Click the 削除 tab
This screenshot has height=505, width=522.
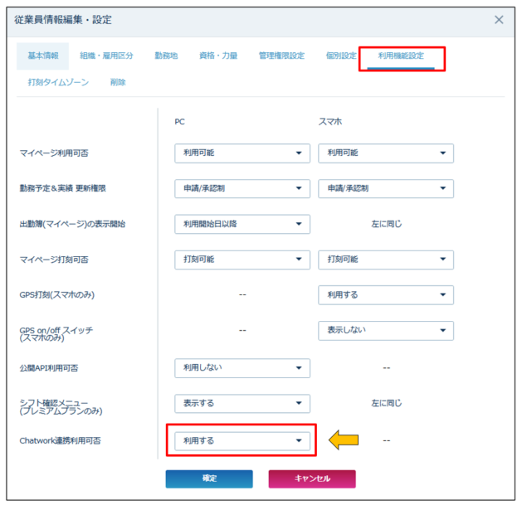click(118, 82)
